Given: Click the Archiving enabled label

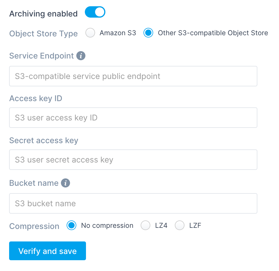Looking at the screenshot, I should point(43,14).
